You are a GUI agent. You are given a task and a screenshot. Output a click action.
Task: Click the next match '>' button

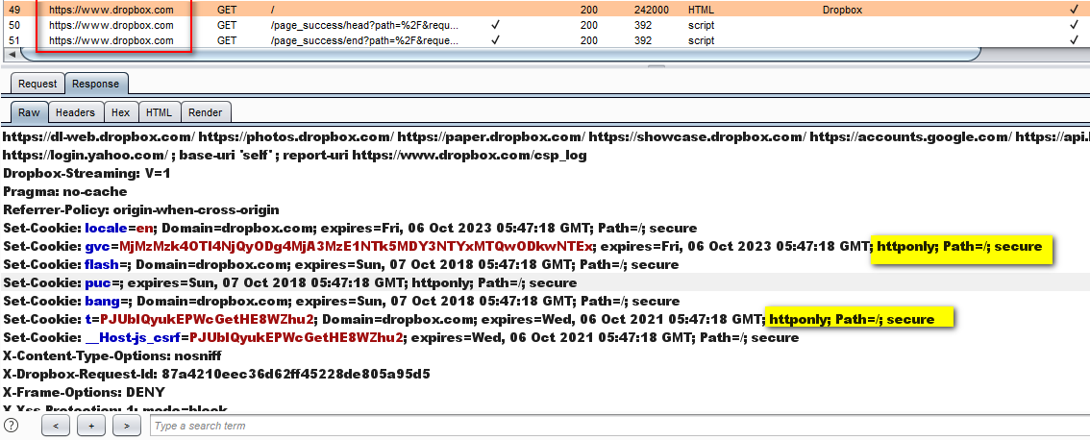coord(126,425)
